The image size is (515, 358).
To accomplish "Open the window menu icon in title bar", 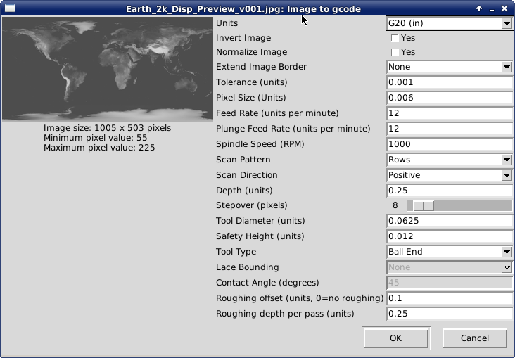I will coord(10,8).
